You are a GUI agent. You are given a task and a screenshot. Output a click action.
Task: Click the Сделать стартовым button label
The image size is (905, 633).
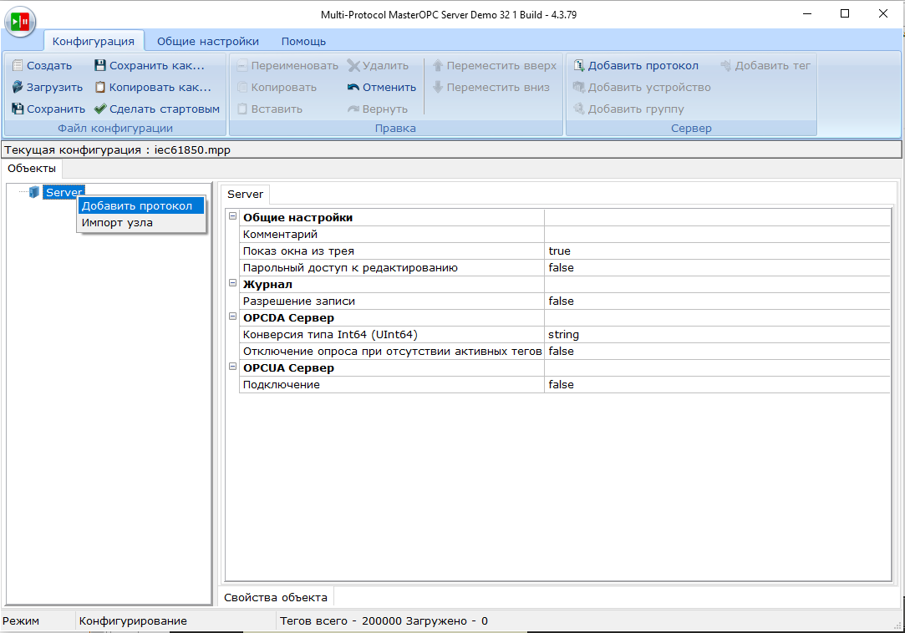(x=165, y=109)
